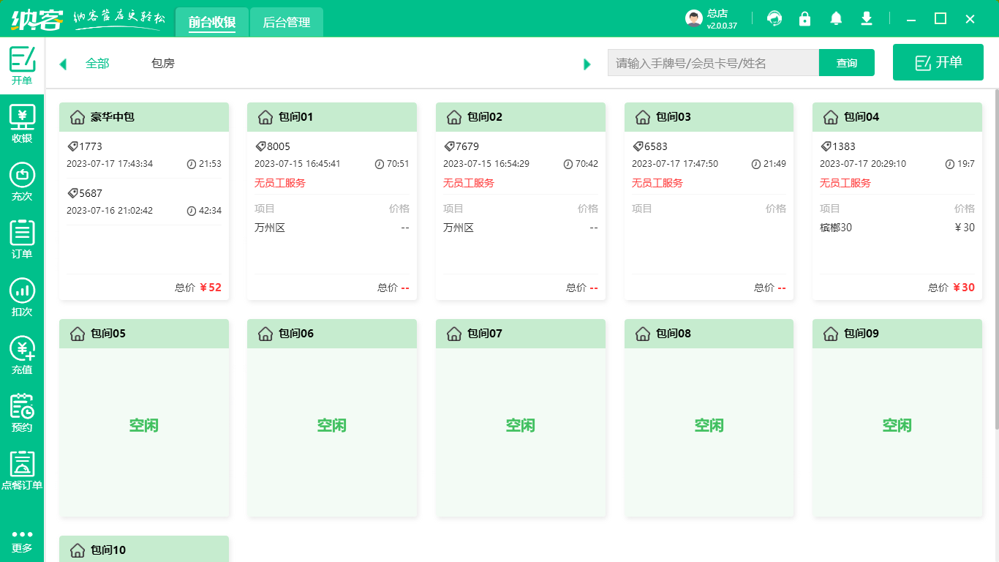The height and width of the screenshot is (562, 999).
Task: Select the 扣次 deduct times icon
Action: coord(22,297)
